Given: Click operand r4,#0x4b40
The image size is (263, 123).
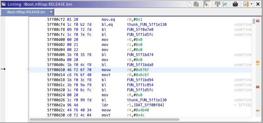Looking at the screenshot, I should click(138, 110).
